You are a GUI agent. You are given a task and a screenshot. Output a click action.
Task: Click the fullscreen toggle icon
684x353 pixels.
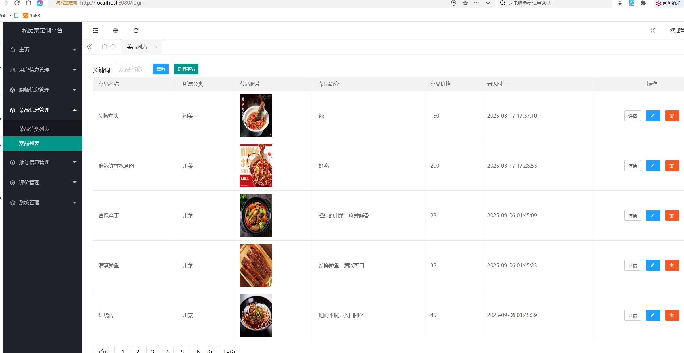click(x=653, y=30)
